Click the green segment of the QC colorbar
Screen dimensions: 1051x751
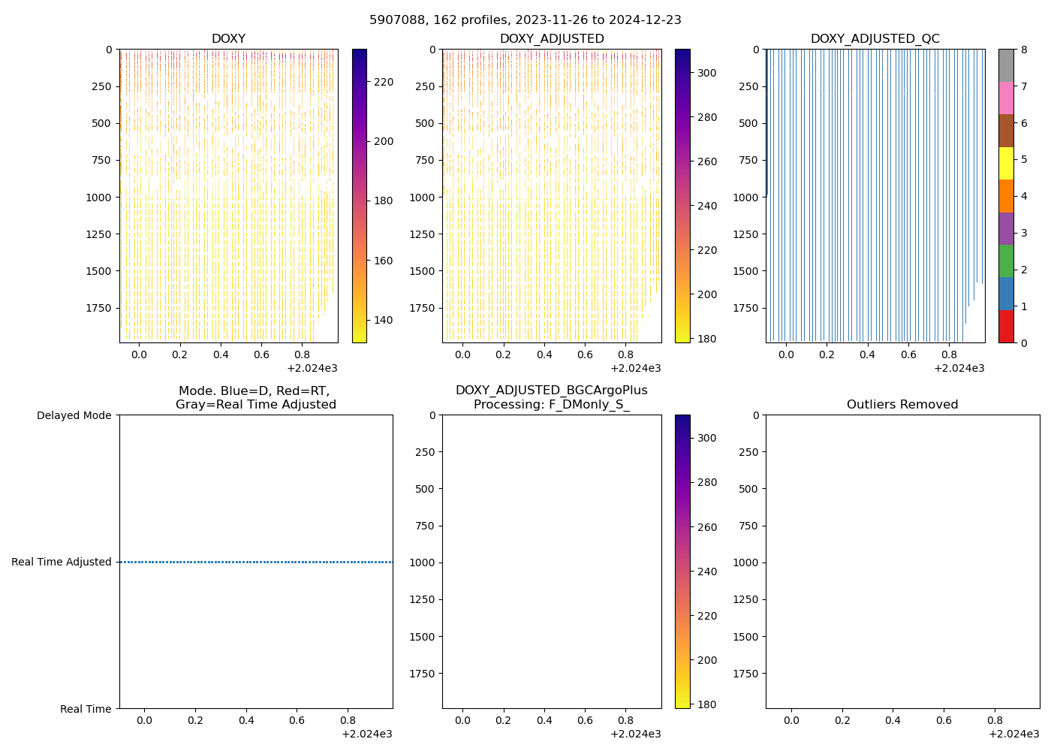1006,261
